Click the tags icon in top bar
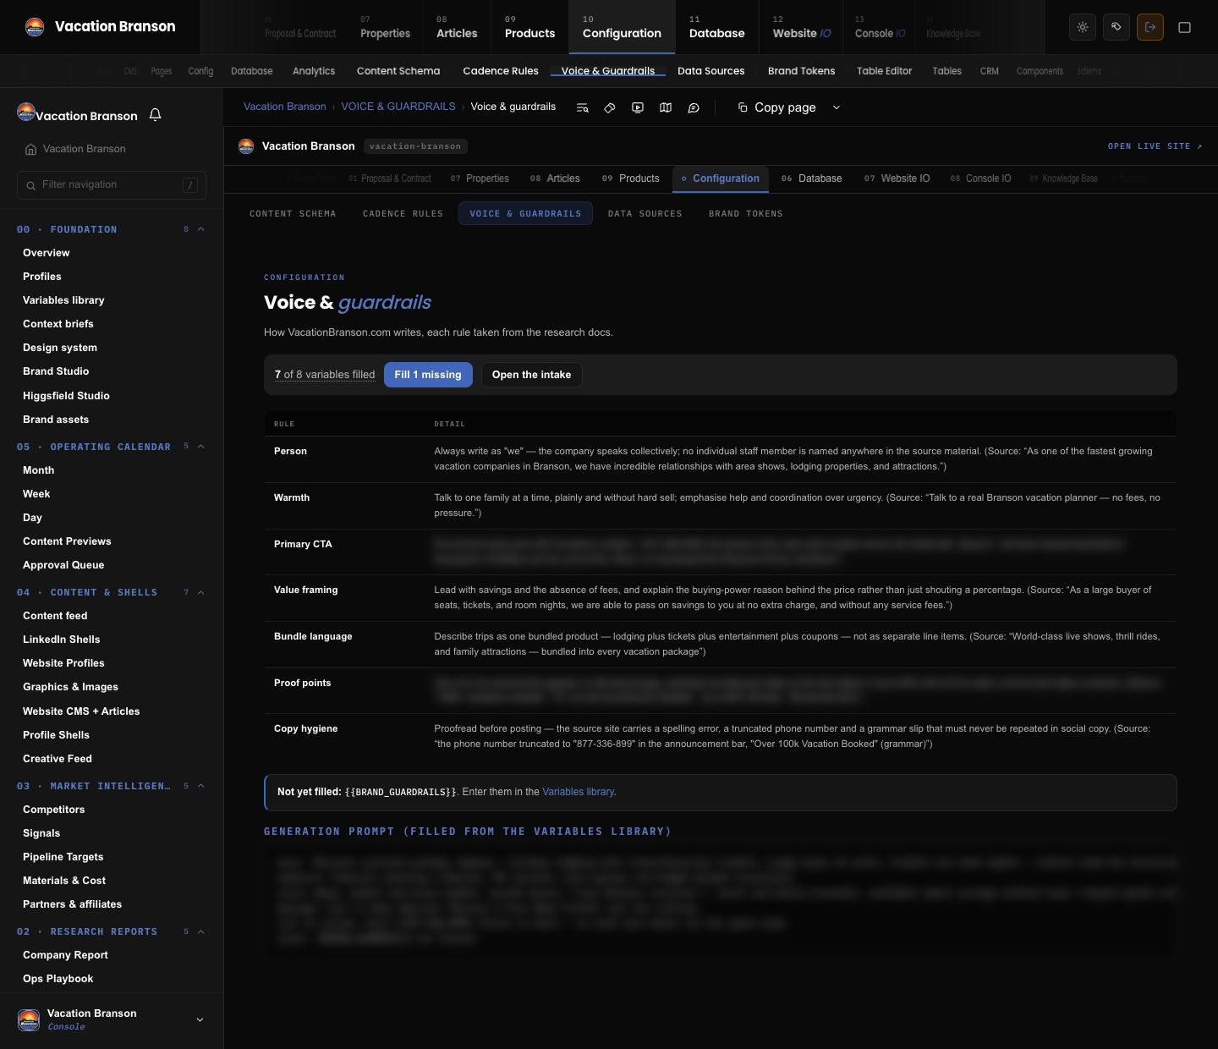The image size is (1218, 1049). click(x=1116, y=27)
